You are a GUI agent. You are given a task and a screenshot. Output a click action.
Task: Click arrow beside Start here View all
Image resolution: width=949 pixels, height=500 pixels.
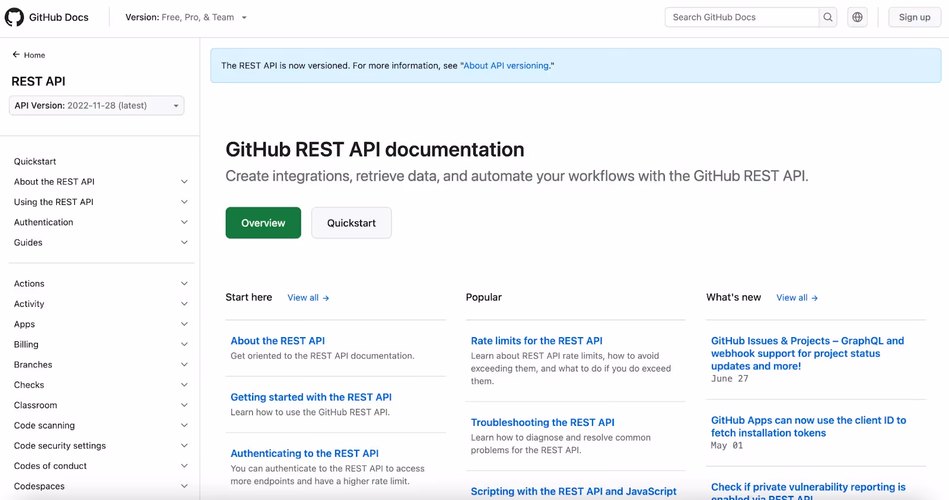(x=326, y=298)
